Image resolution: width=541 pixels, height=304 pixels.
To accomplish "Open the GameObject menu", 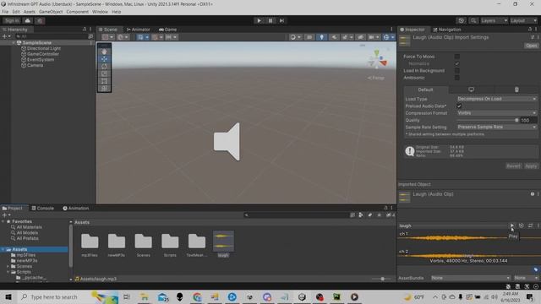I will click(x=51, y=12).
